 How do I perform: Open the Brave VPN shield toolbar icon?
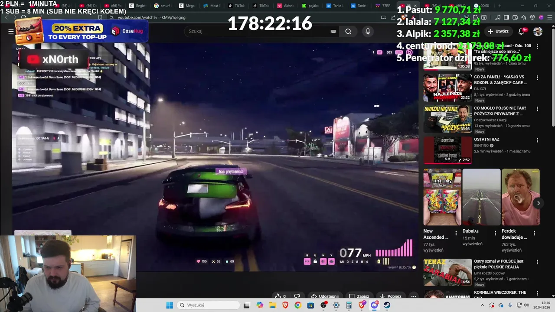[x=532, y=17]
